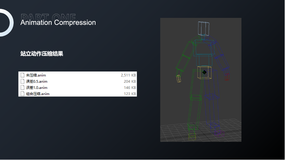This screenshot has width=285, height=160.
Task: Click the file icon beside 组合压缩.anim
Action: (x=23, y=94)
